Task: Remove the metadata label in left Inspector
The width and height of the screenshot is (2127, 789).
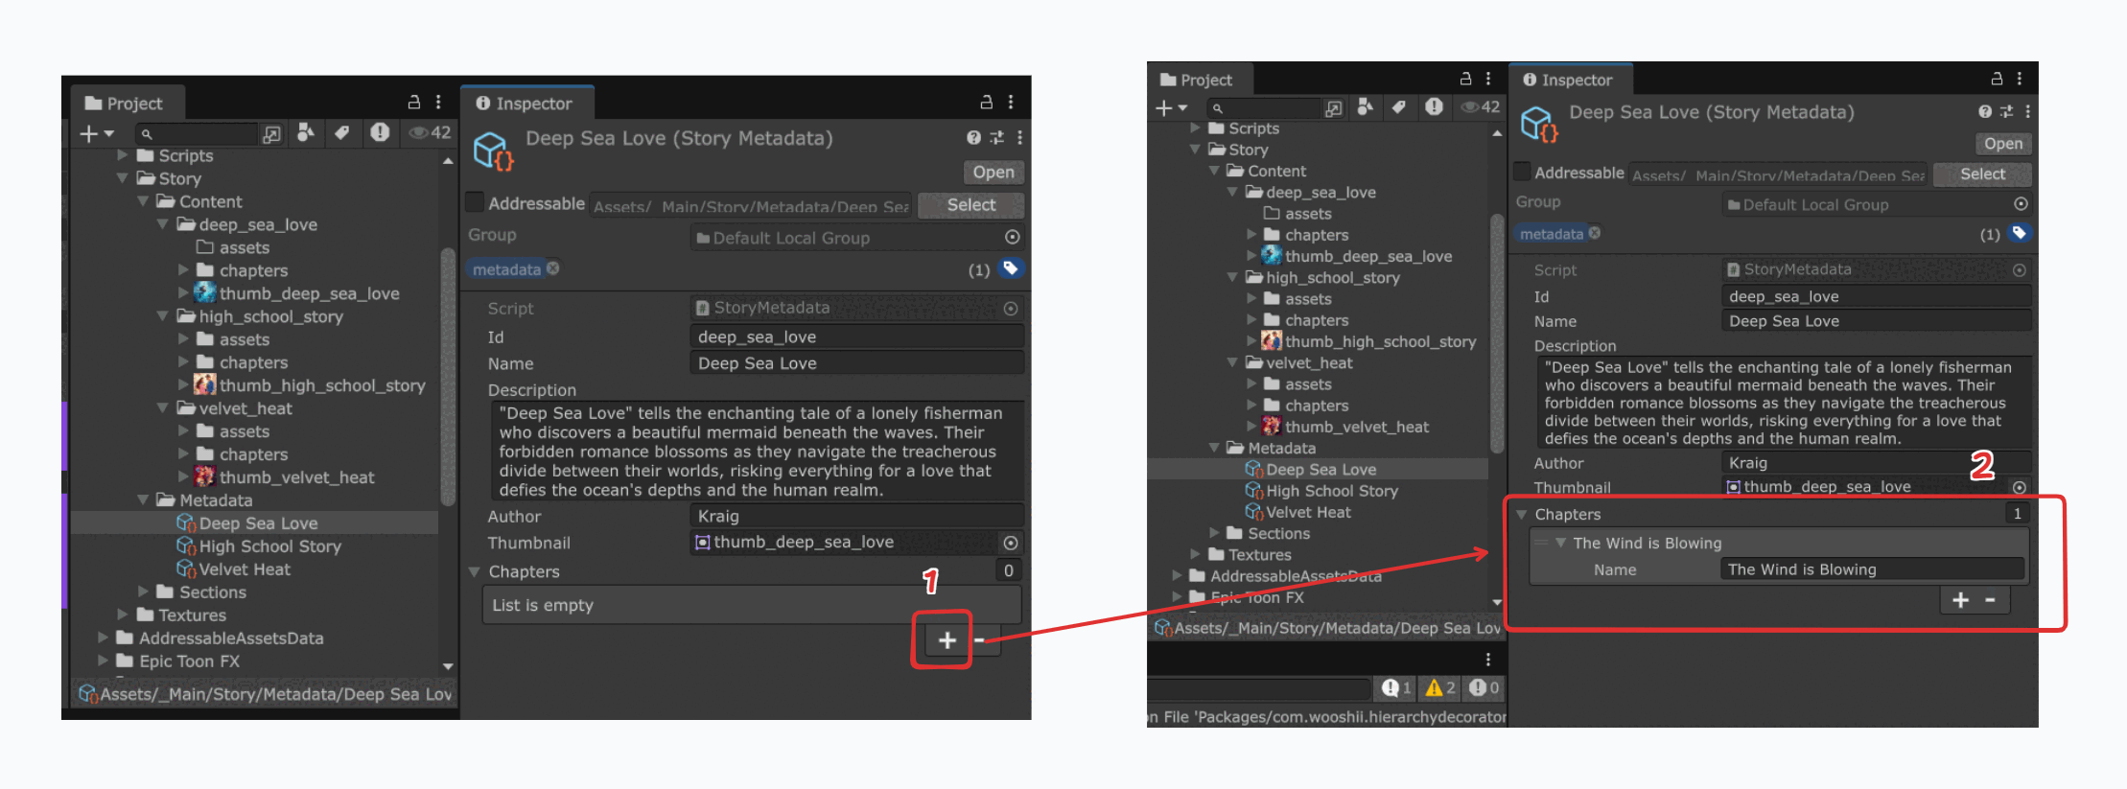Action: coord(552,268)
